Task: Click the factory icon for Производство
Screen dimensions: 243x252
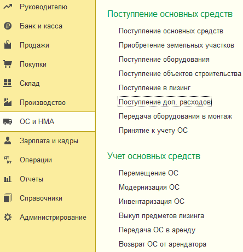Action: 8,102
